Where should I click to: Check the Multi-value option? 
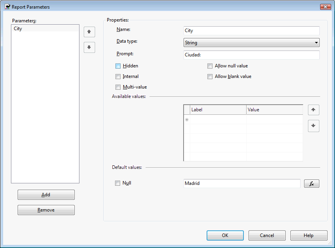click(118, 87)
